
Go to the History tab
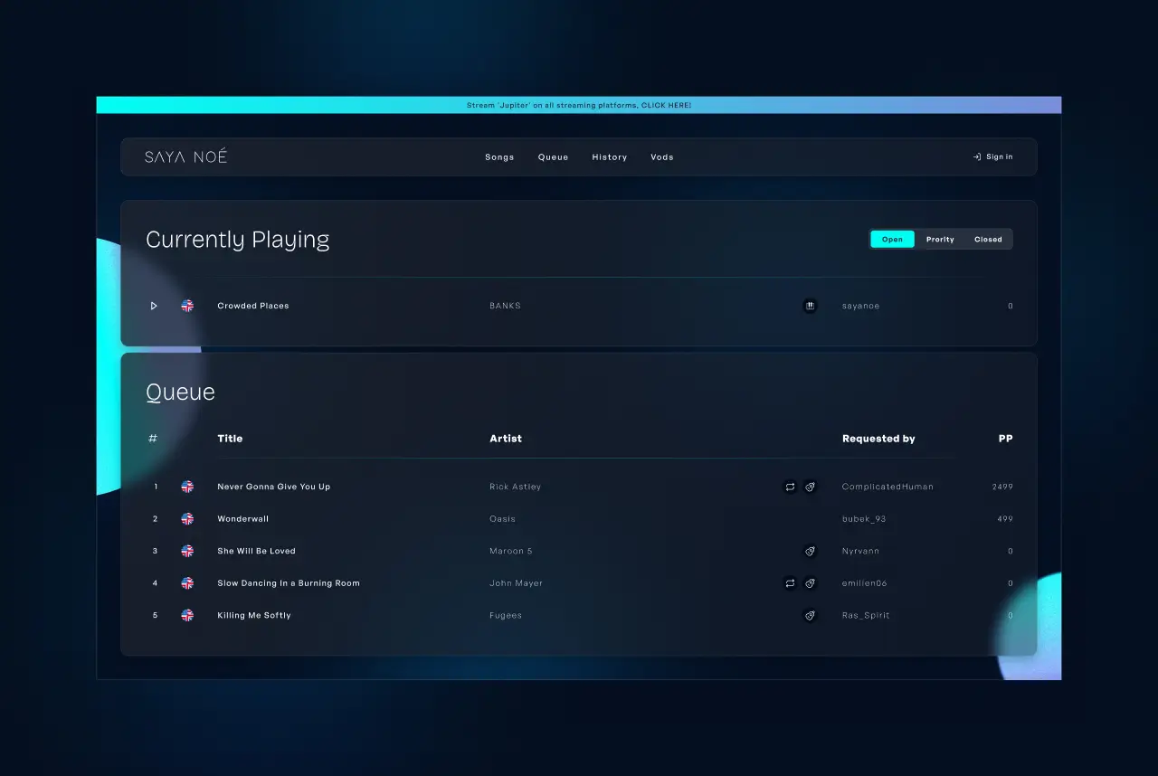[x=609, y=156]
